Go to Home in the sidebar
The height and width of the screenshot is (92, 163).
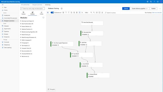point(5,10)
